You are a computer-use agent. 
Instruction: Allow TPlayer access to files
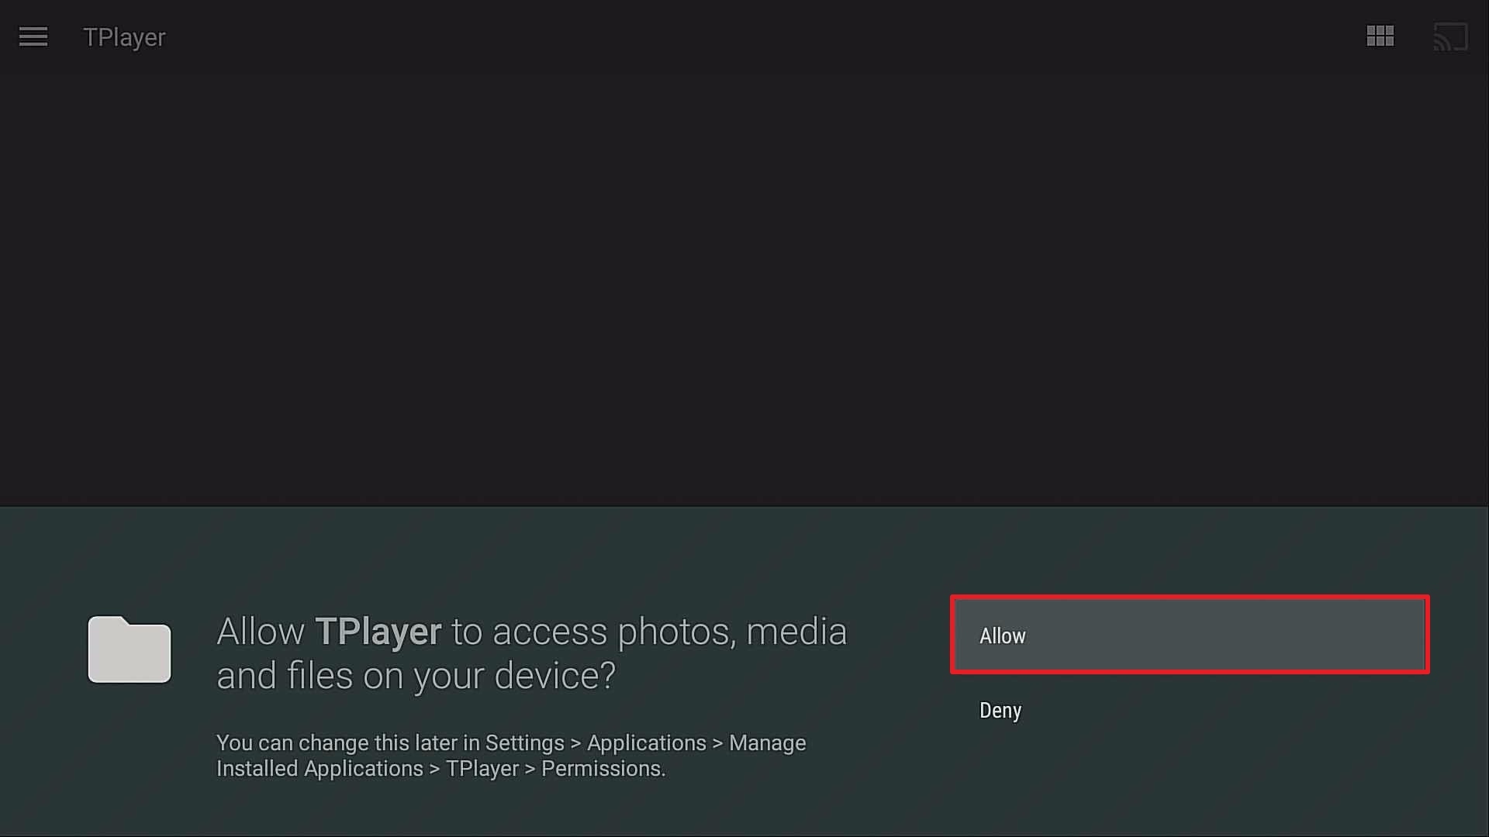pyautogui.click(x=1190, y=635)
